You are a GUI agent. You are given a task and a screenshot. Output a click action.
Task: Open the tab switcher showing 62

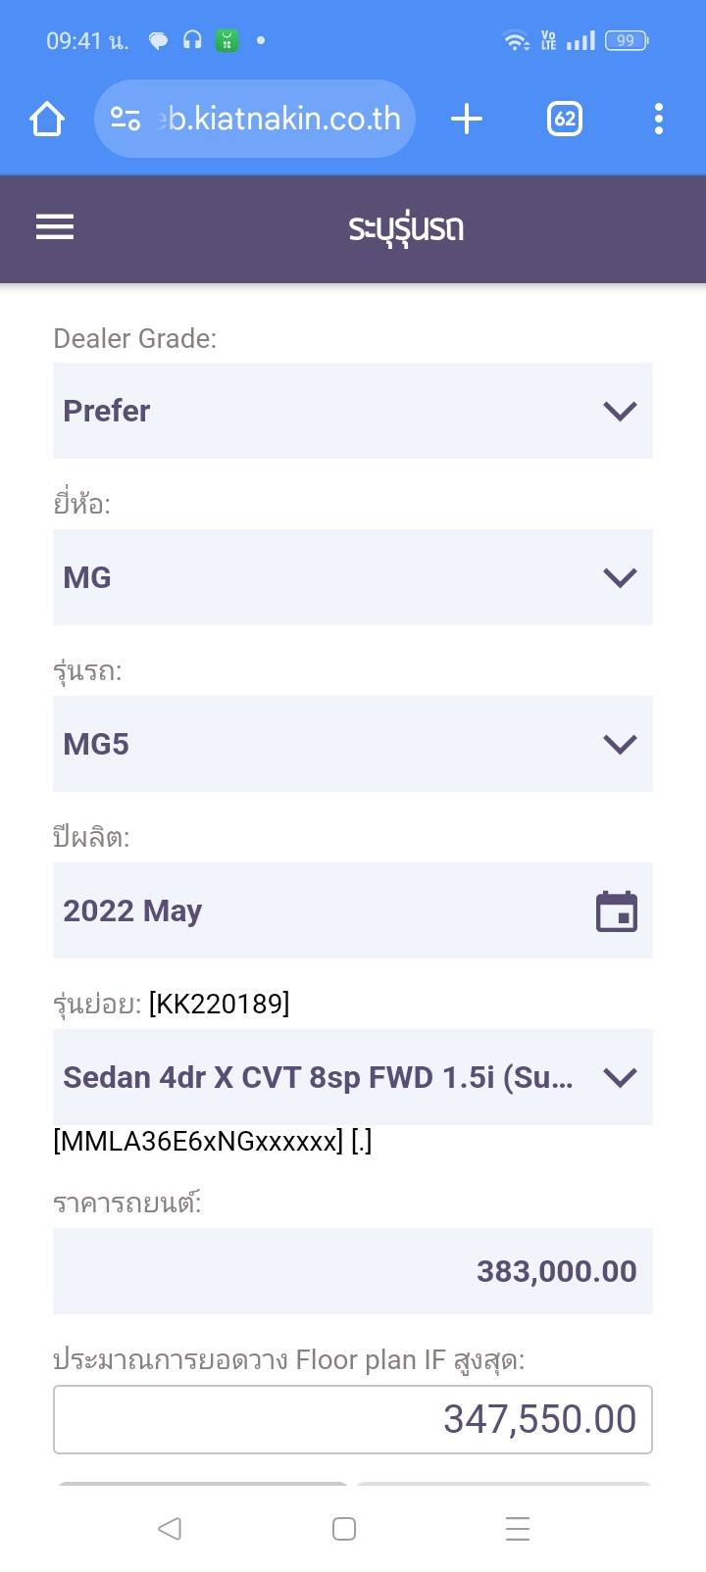pyautogui.click(x=565, y=120)
